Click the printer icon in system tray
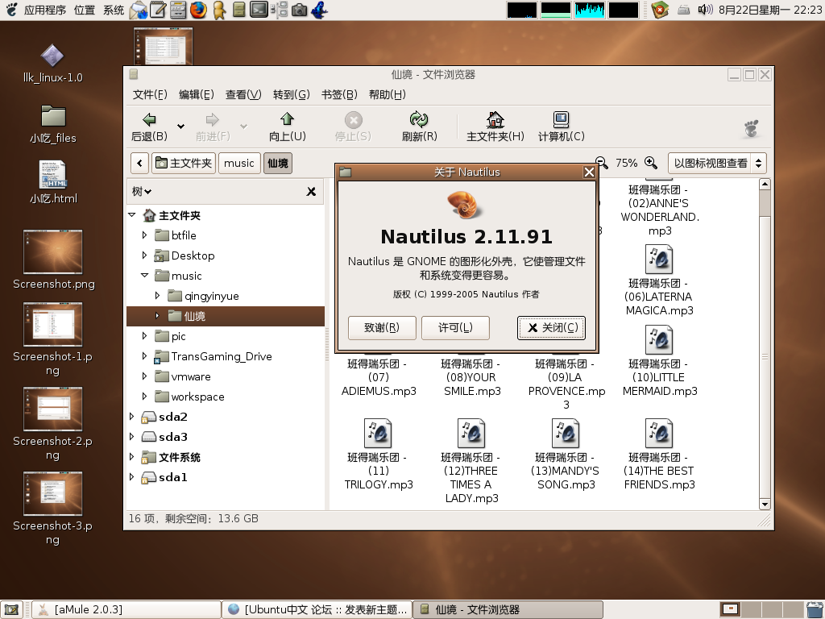Image resolution: width=825 pixels, height=619 pixels. (x=683, y=10)
